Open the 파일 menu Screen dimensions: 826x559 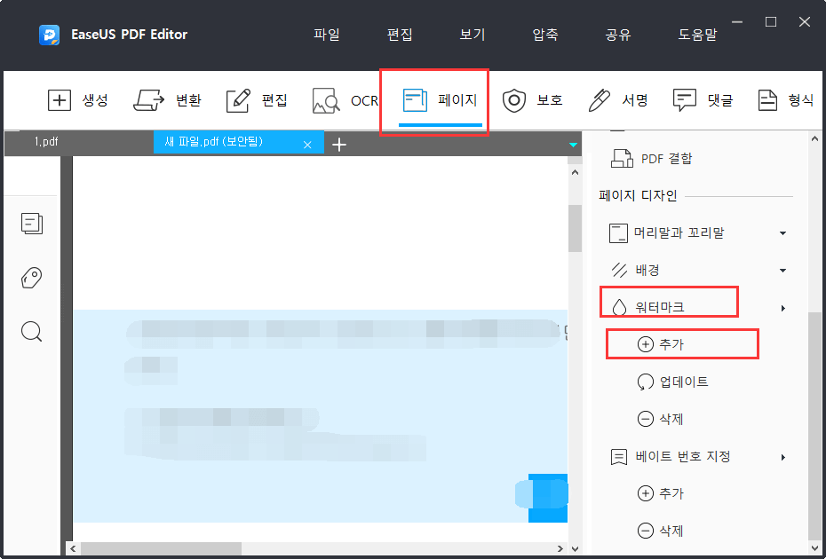click(326, 35)
